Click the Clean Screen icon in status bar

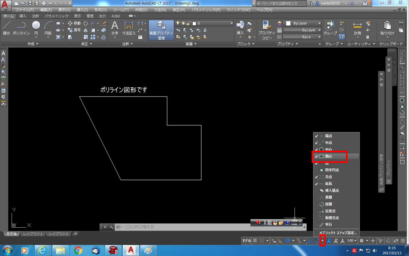pyautogui.click(x=396, y=240)
